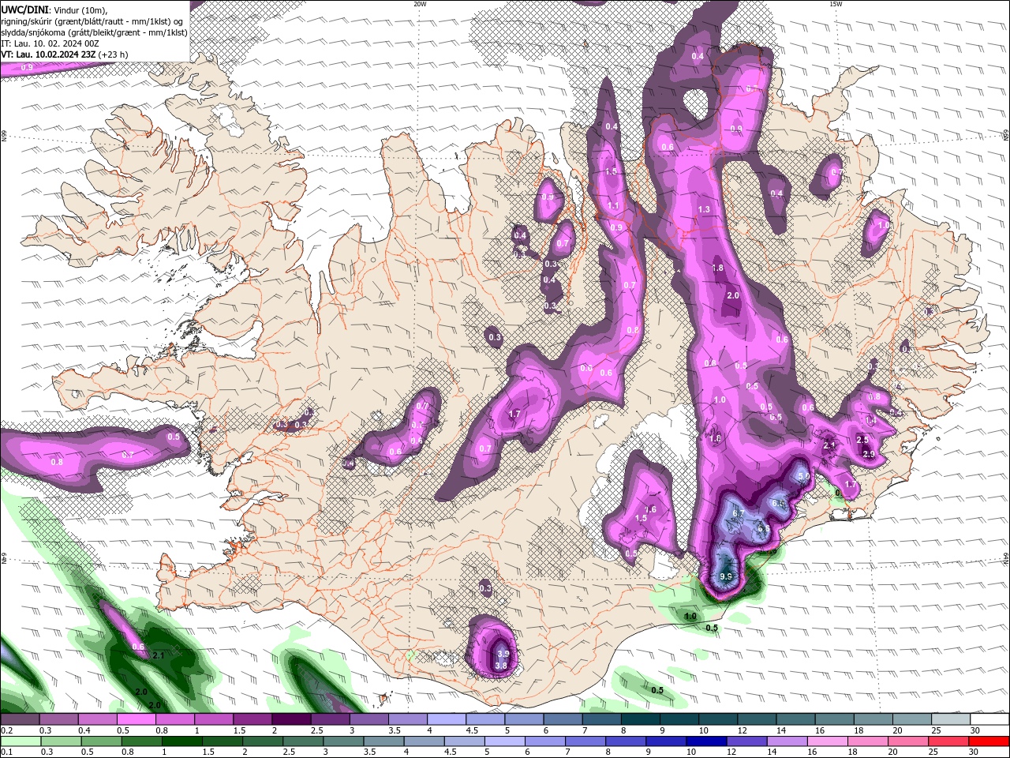Click the valid time line 'VT: Lau. 10.02.2024 23Z'
The height and width of the screenshot is (758, 1010).
click(x=48, y=54)
